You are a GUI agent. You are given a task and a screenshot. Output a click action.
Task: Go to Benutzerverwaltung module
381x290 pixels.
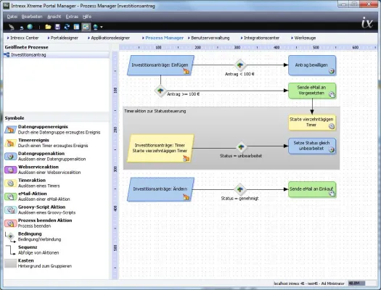[208, 38]
